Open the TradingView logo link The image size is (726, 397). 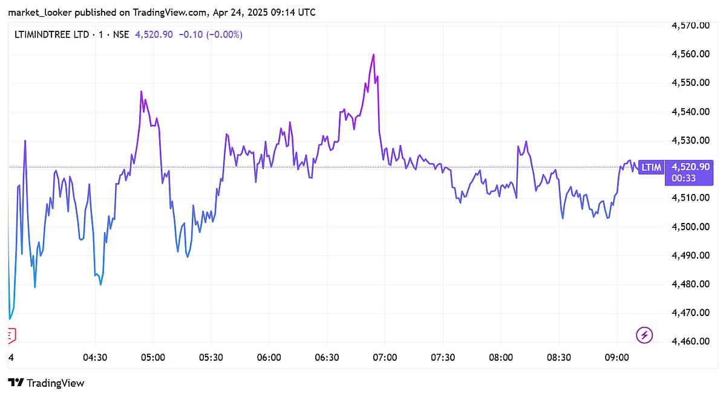pyautogui.click(x=46, y=383)
